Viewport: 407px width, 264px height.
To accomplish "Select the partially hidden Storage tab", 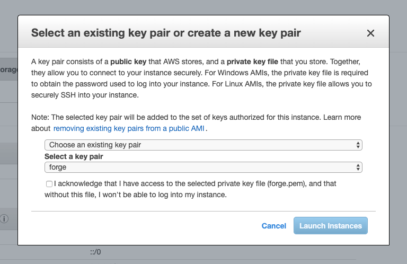I will (9, 69).
